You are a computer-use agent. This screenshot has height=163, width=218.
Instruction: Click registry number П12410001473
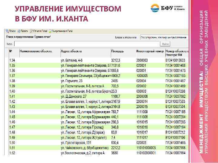click(175, 71)
